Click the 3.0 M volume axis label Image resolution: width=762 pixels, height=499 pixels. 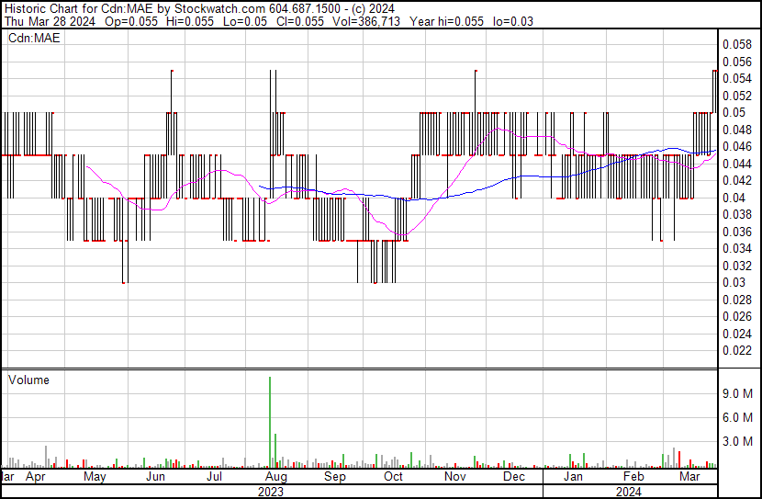(738, 441)
